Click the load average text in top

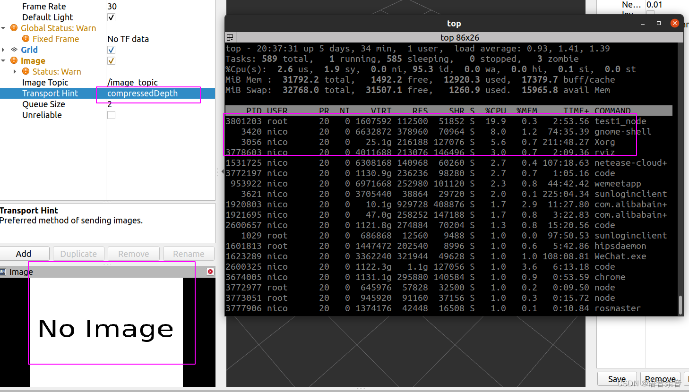pos(532,48)
